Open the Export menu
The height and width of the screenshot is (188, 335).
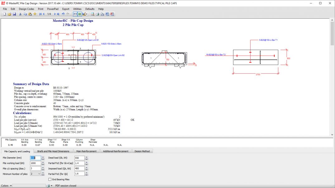[66, 9]
